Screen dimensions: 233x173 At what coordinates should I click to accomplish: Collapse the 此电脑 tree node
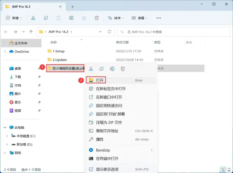5,127
